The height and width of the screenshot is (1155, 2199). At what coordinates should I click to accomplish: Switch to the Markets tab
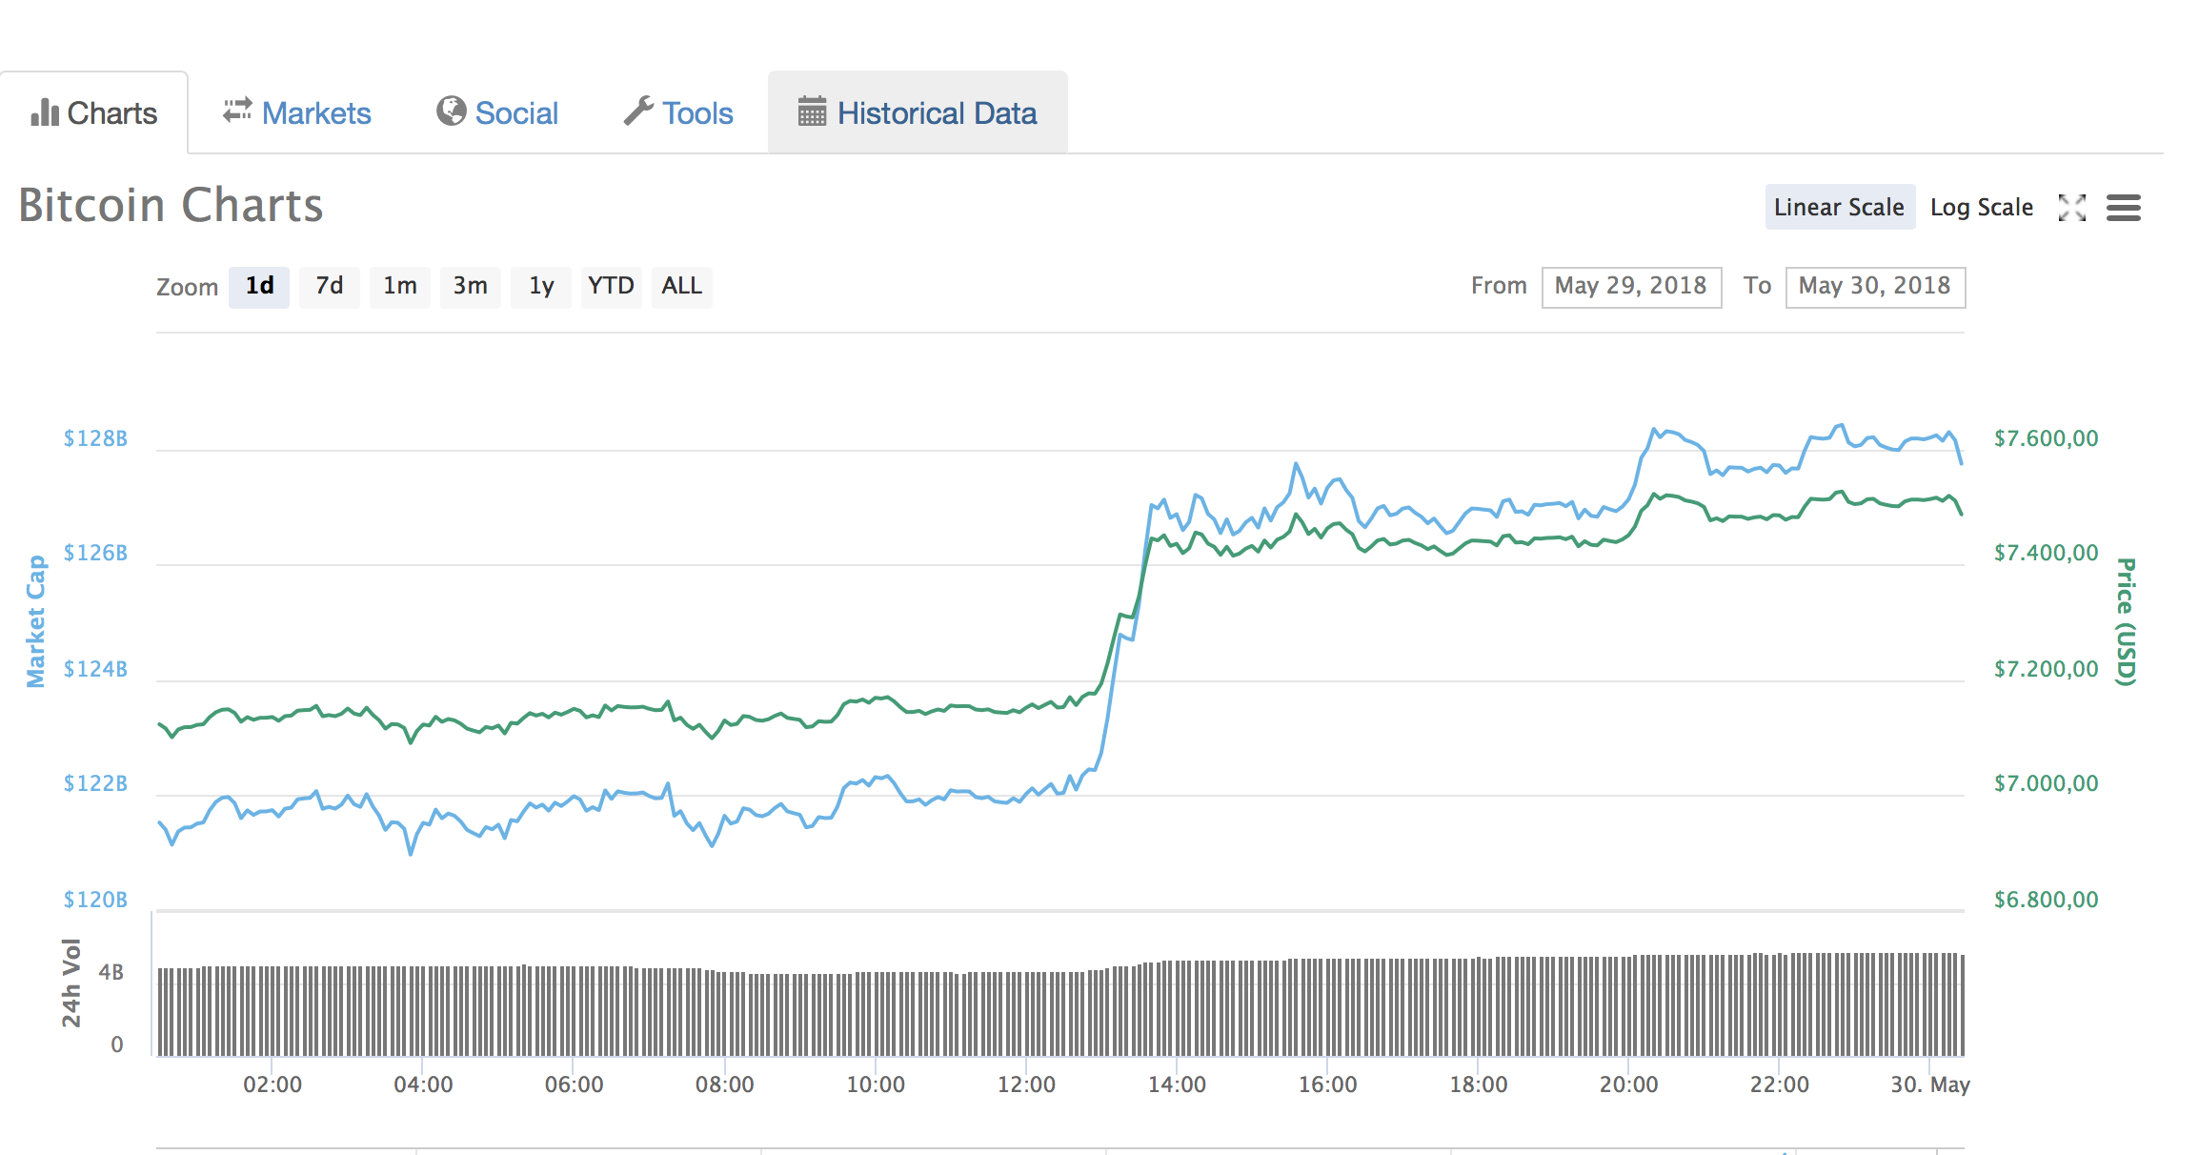pyautogui.click(x=315, y=113)
